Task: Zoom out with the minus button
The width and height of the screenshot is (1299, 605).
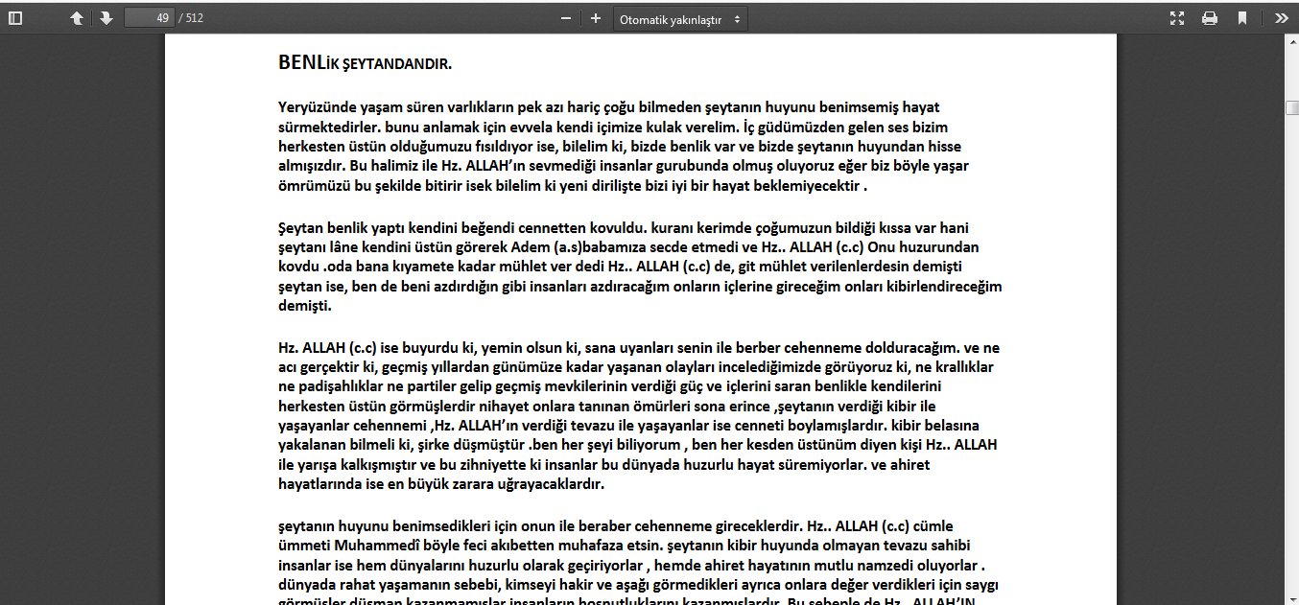Action: tap(566, 18)
